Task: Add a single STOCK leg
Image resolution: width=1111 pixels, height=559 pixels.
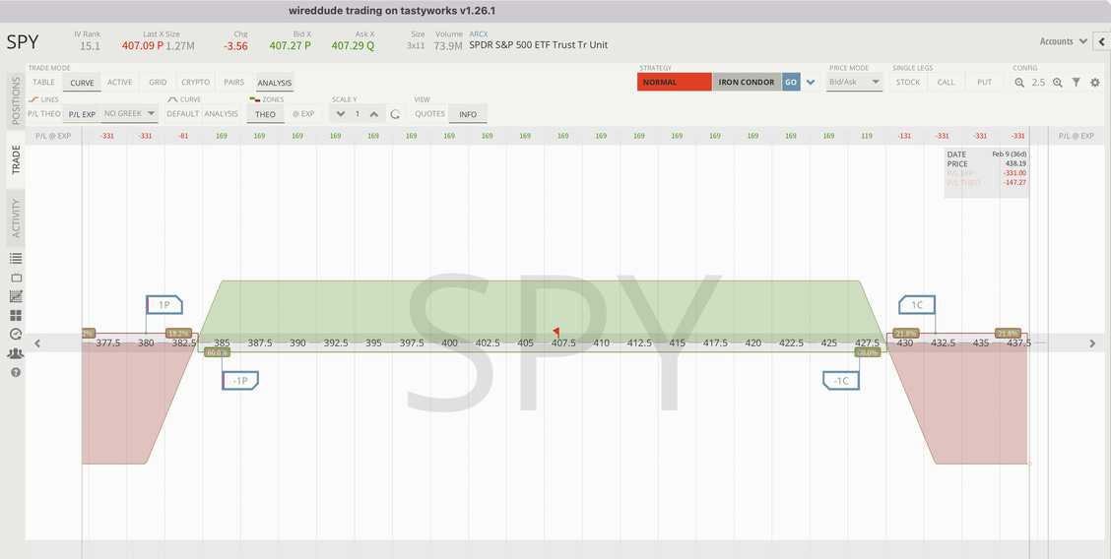Action: coord(908,82)
